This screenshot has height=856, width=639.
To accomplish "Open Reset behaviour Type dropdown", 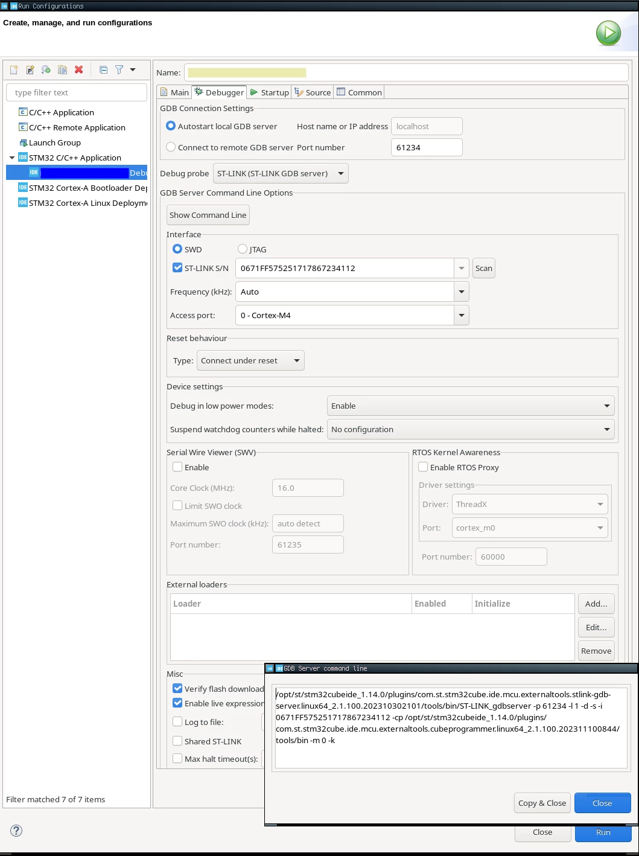I will (251, 360).
